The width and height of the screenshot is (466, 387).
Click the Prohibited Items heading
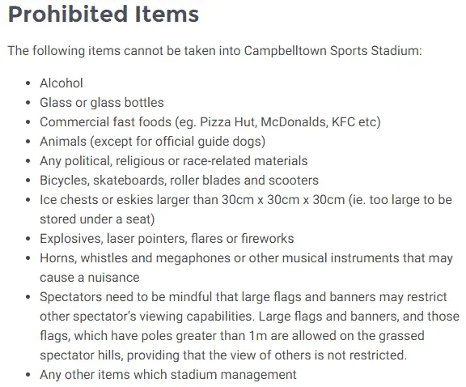(104, 14)
